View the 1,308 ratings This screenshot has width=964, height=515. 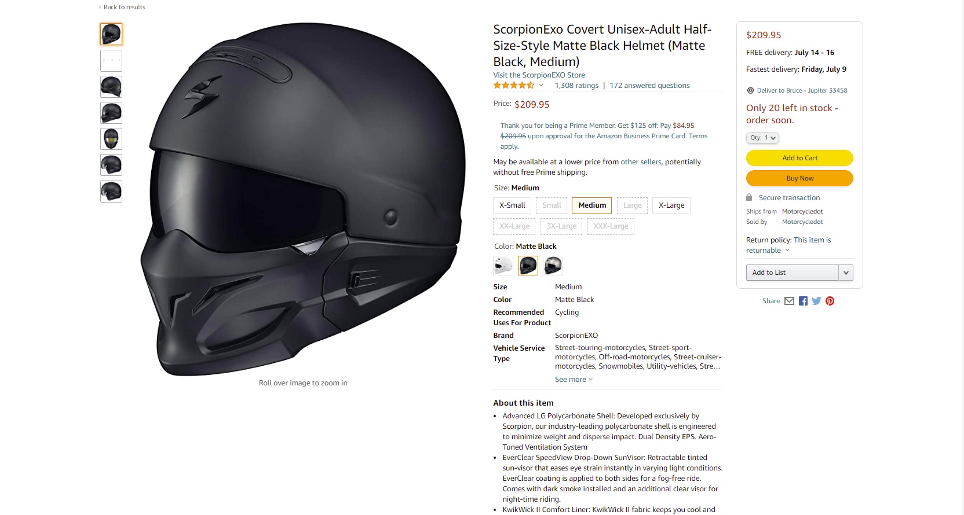pos(576,86)
